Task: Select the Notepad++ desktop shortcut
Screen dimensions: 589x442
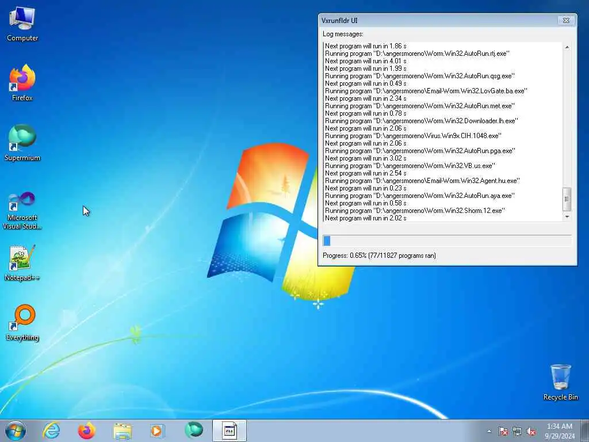Action: click(22, 263)
